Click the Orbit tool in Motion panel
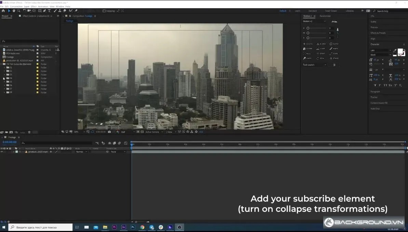 (321, 54)
